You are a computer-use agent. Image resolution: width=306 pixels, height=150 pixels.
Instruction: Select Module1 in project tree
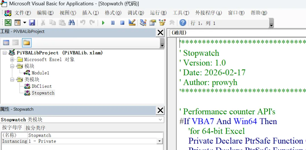pyautogui.click(x=41, y=73)
